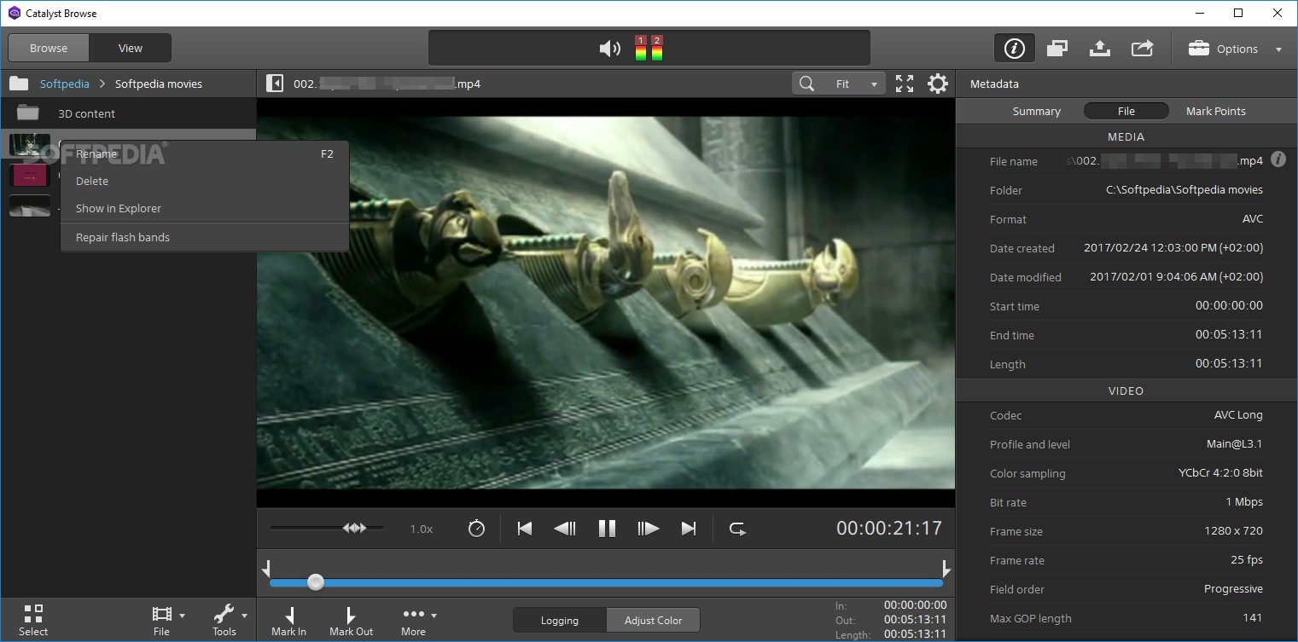Image resolution: width=1298 pixels, height=642 pixels.
Task: Toggle the audio speaker mute icon
Action: [x=609, y=49]
